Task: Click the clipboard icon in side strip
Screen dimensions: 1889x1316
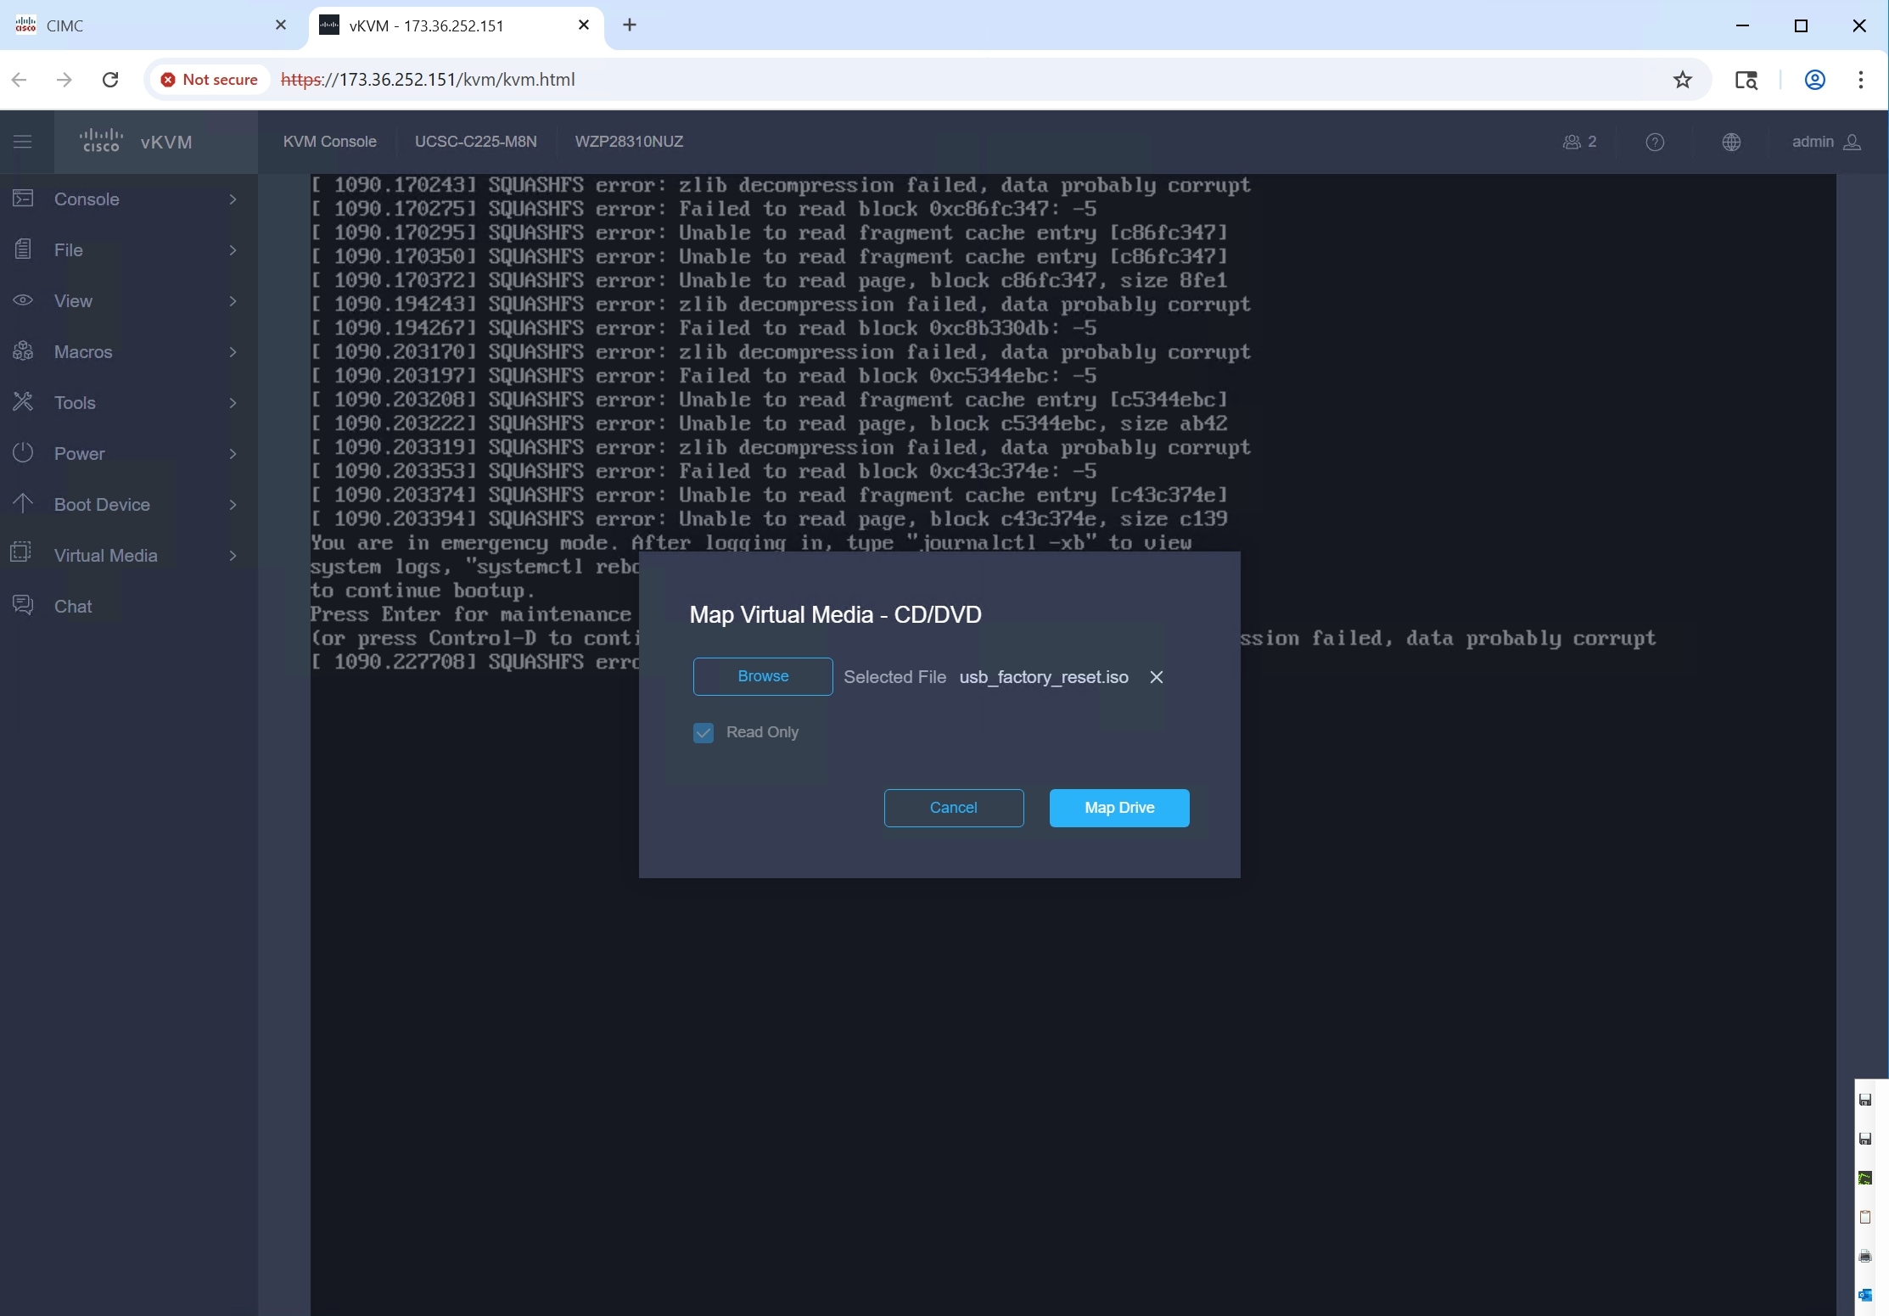Action: click(1865, 1217)
